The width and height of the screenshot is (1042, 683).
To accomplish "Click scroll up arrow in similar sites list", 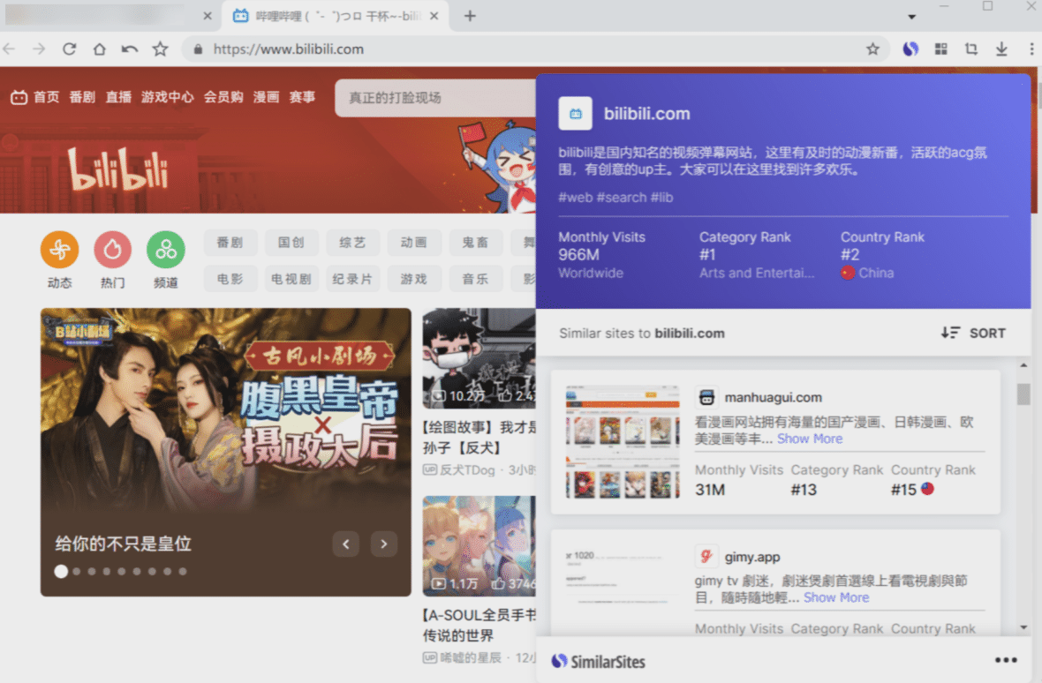I will pyautogui.click(x=1023, y=365).
